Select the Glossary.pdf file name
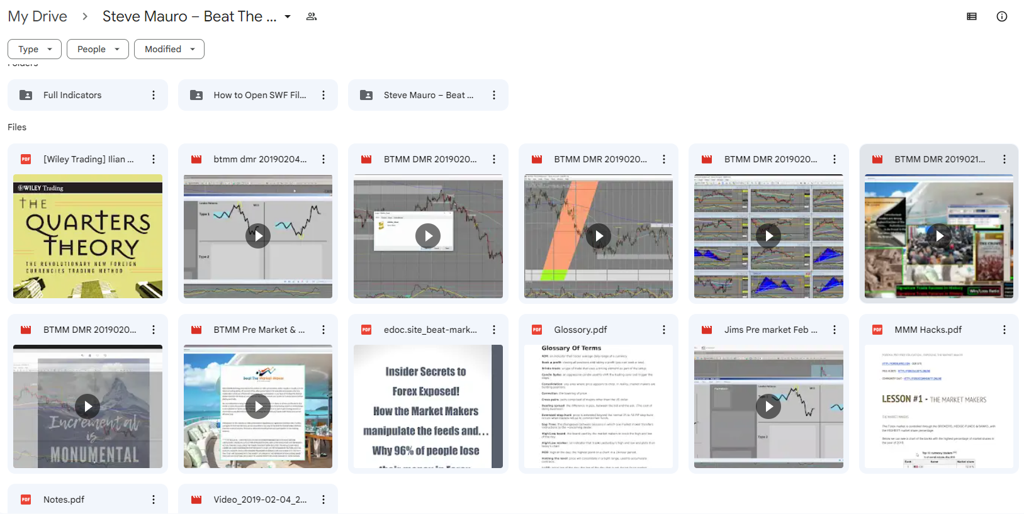Screen dimensions: 1024x514 pyautogui.click(x=580, y=330)
